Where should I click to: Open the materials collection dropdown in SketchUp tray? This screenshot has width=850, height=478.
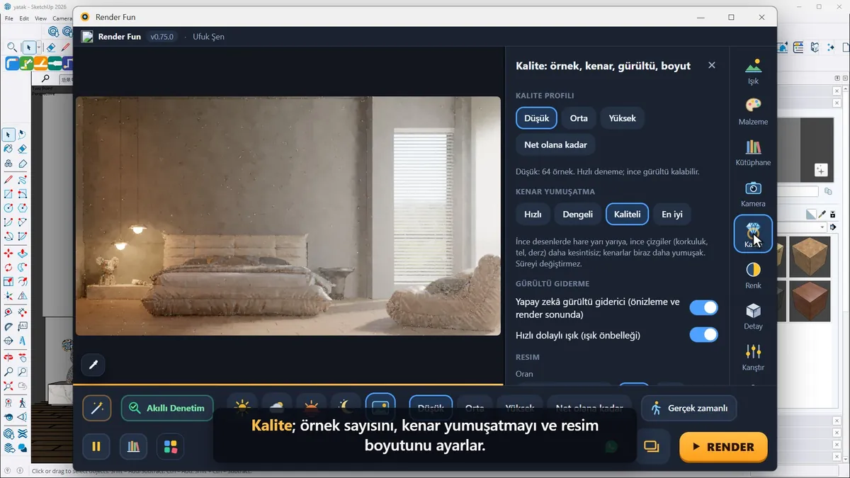pyautogui.click(x=823, y=227)
